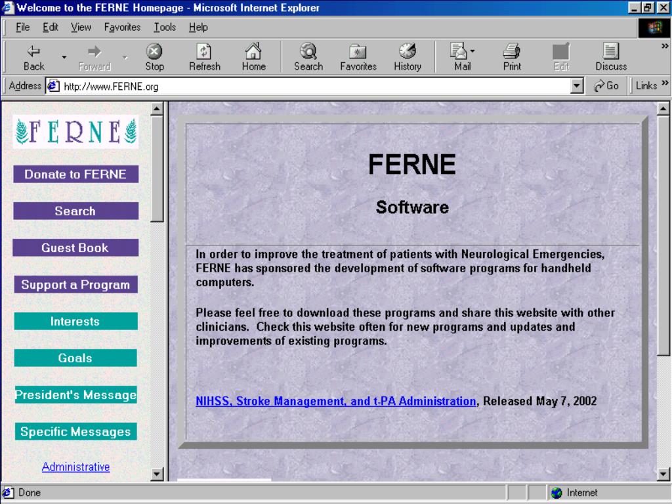Click the Links toolbar label
This screenshot has height=504, width=672.
click(646, 86)
